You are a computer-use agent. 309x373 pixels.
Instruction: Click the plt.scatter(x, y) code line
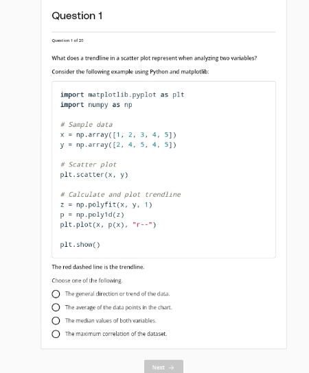click(94, 175)
